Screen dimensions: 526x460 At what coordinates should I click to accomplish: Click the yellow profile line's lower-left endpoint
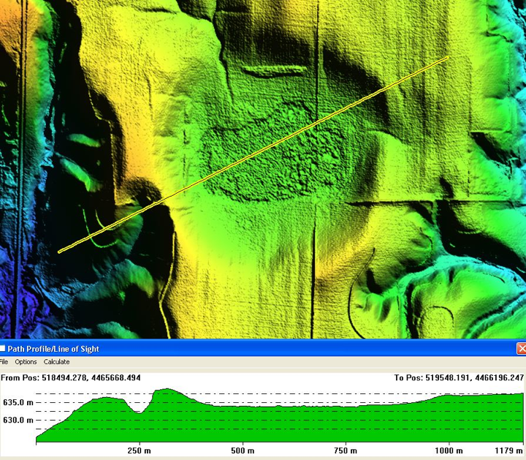59,252
